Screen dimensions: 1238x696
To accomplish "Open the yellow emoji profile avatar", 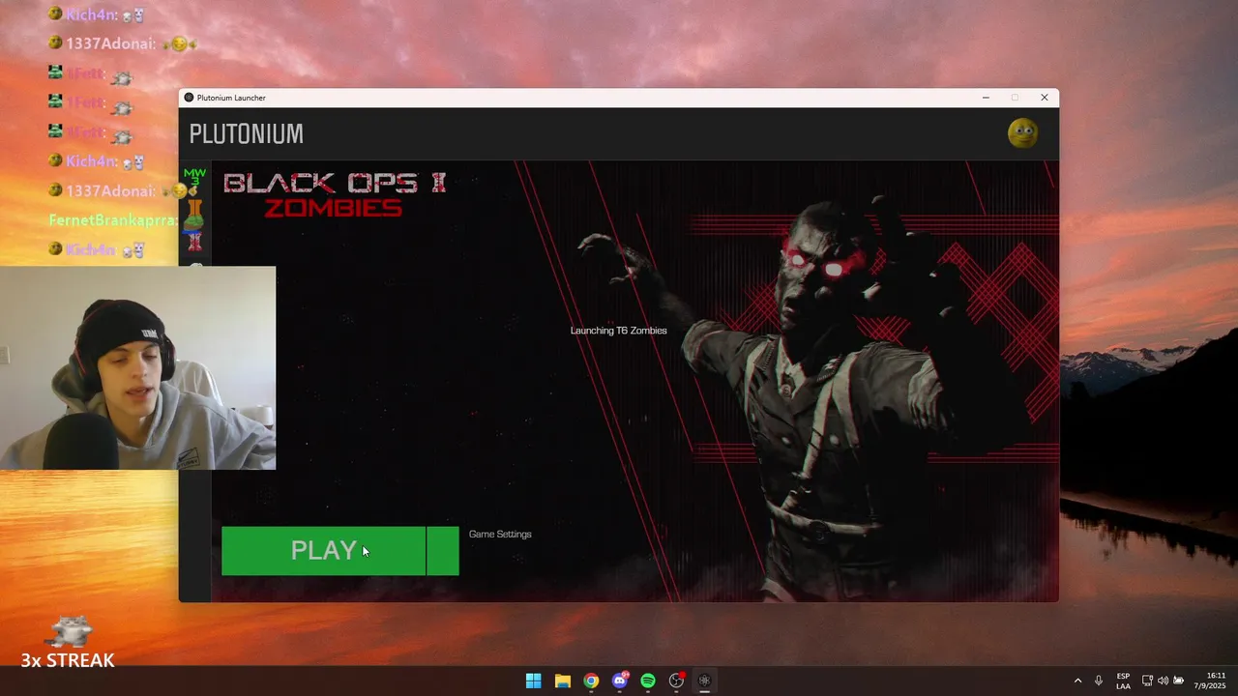I will (1022, 133).
